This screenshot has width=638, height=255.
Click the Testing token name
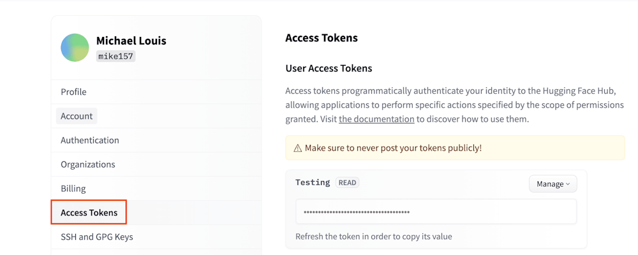tap(313, 182)
